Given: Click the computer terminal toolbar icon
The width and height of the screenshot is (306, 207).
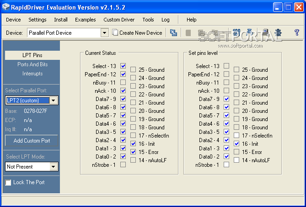Looking at the screenshot, I should point(265,32).
